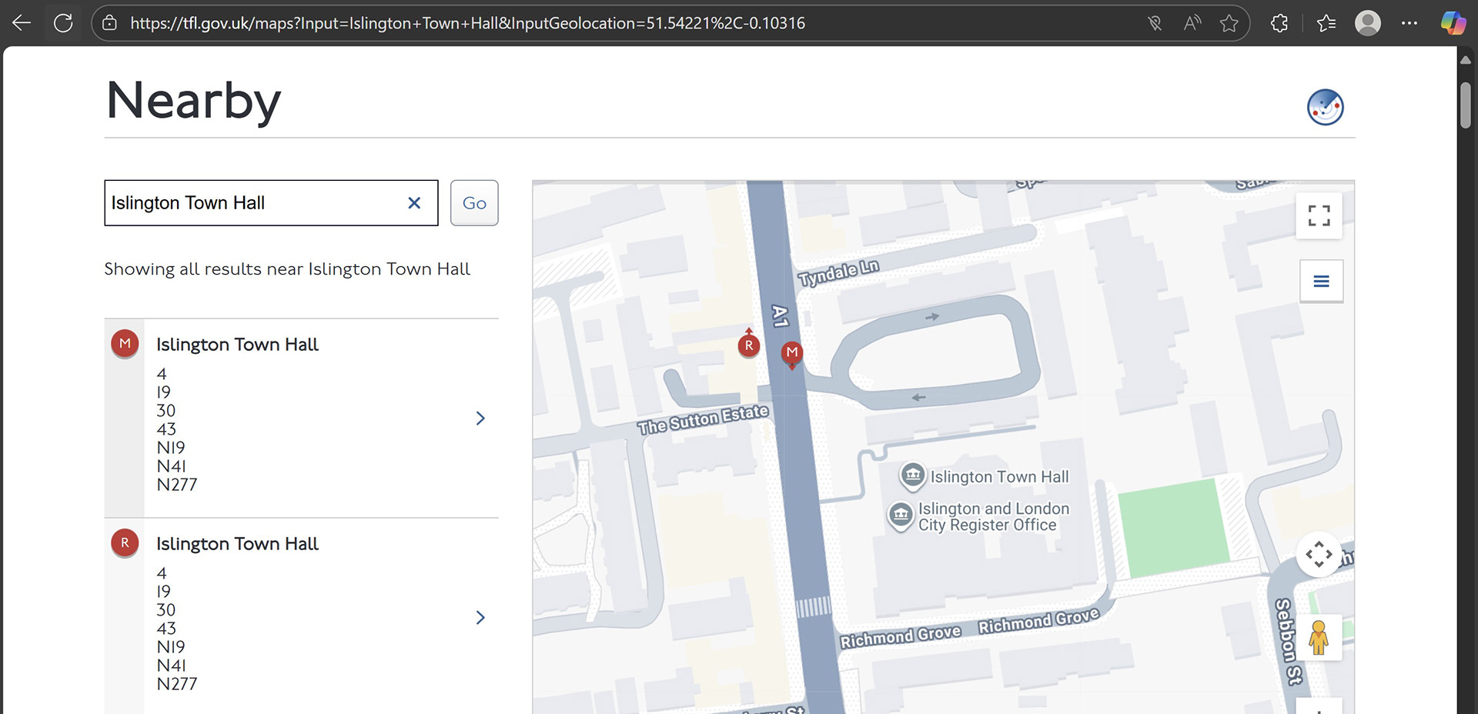The height and width of the screenshot is (714, 1478).
Task: Click the TfL Nearby radar icon
Action: 1326,107
